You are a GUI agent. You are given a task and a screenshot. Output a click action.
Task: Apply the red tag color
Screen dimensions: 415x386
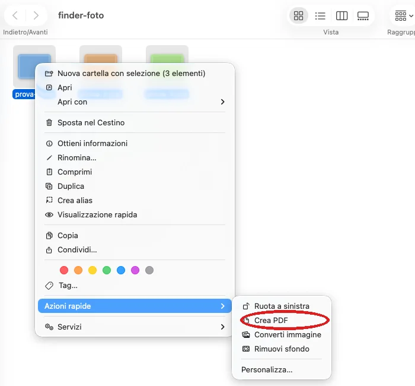64,270
